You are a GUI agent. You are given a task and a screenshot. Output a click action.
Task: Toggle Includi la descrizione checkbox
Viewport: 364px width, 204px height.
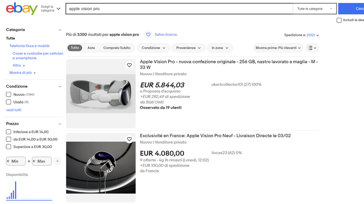point(339,20)
